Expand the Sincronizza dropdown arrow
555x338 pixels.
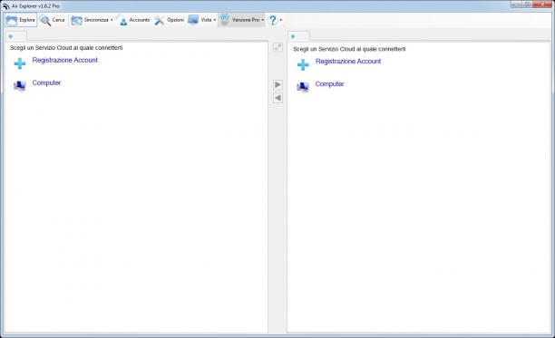point(112,20)
